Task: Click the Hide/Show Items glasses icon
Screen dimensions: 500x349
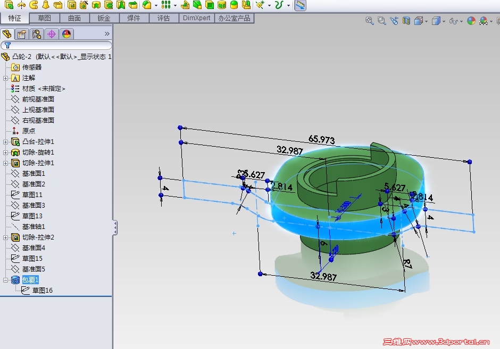Action: click(x=453, y=21)
